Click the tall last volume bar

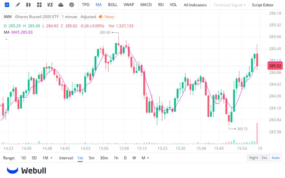point(257,133)
